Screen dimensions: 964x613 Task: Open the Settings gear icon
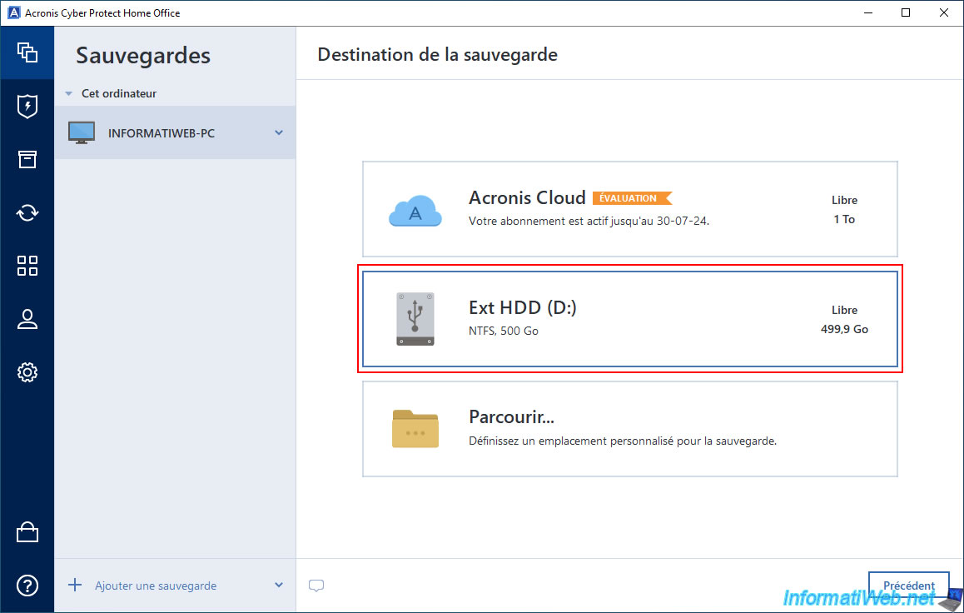coord(27,372)
